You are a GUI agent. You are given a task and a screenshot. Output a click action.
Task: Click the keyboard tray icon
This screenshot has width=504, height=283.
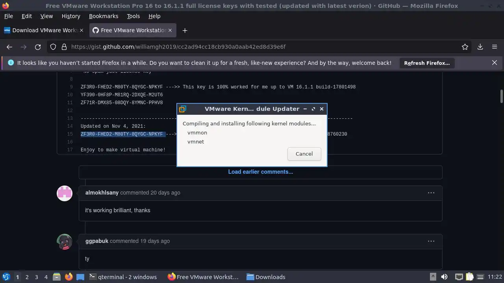[x=480, y=277]
